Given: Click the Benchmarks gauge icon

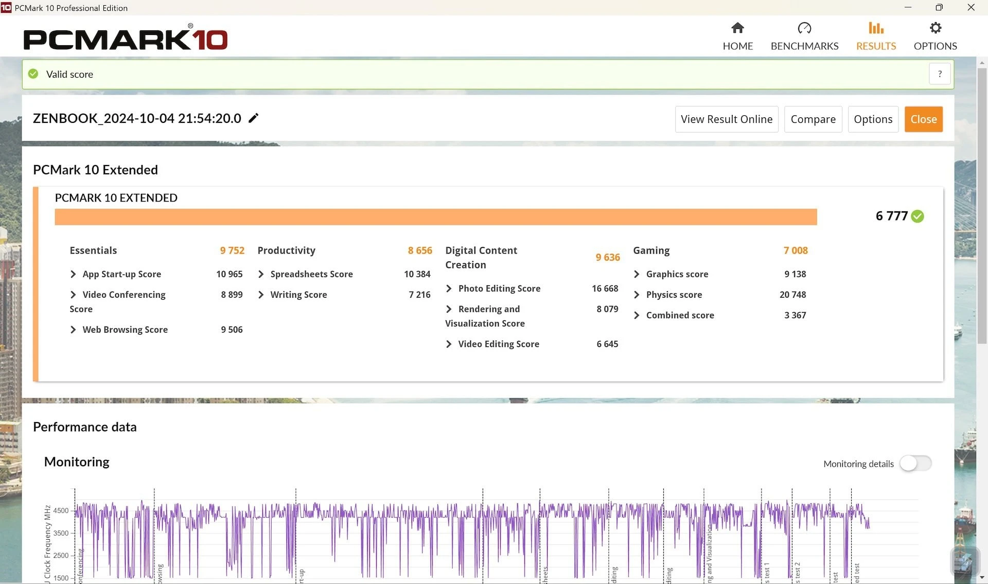Looking at the screenshot, I should click(x=804, y=28).
